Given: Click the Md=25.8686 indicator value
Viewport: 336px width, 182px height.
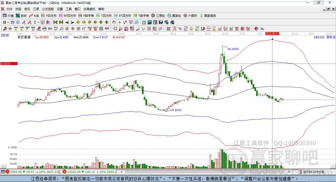Looking at the screenshot, I should [x=81, y=37].
